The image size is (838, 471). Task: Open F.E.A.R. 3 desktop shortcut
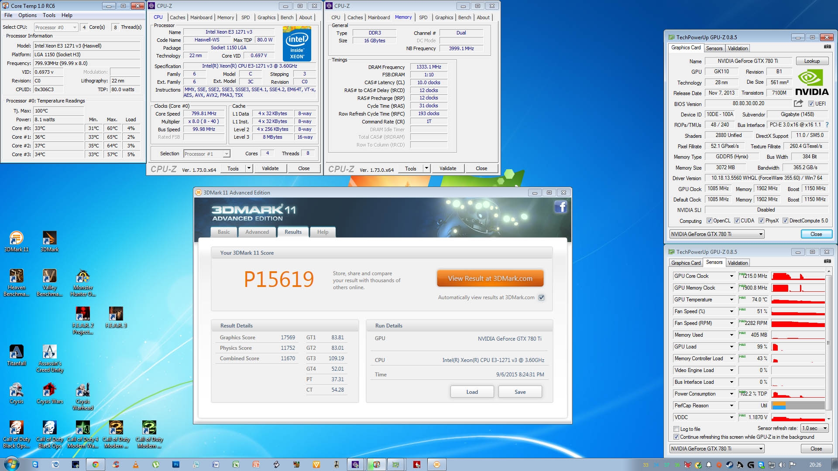click(x=116, y=317)
